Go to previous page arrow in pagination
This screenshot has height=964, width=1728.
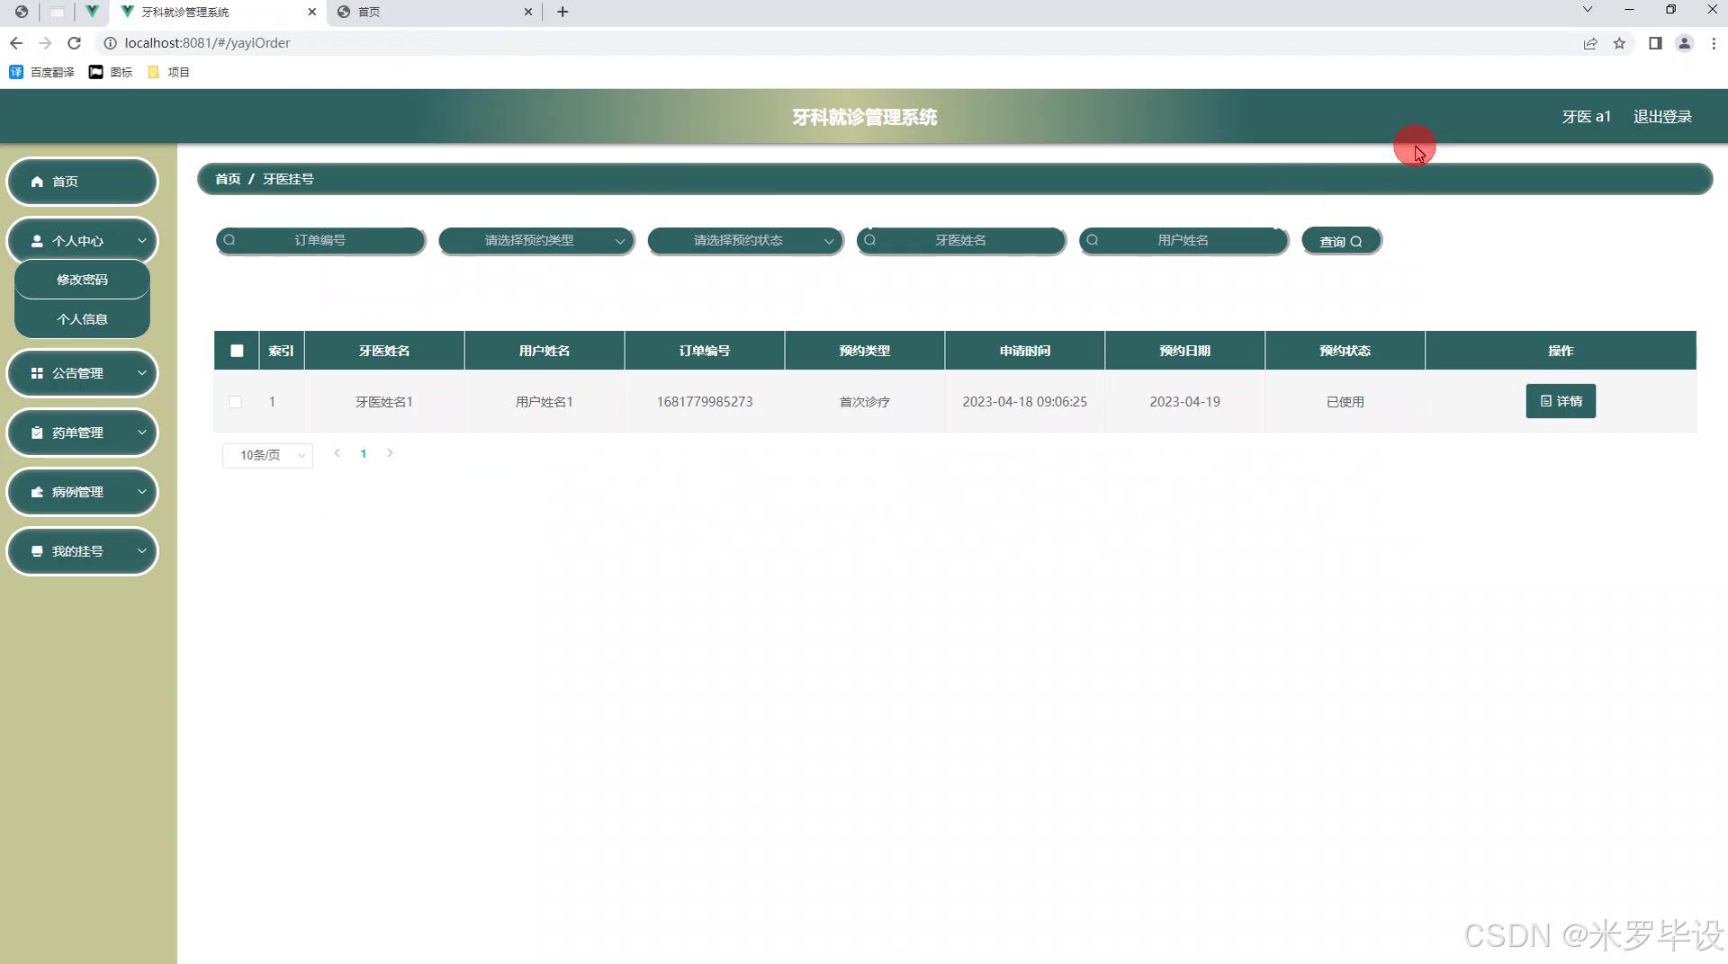[x=337, y=453]
